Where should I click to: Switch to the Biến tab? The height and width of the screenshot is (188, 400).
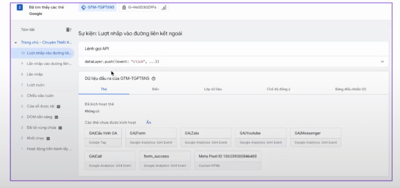(155, 89)
